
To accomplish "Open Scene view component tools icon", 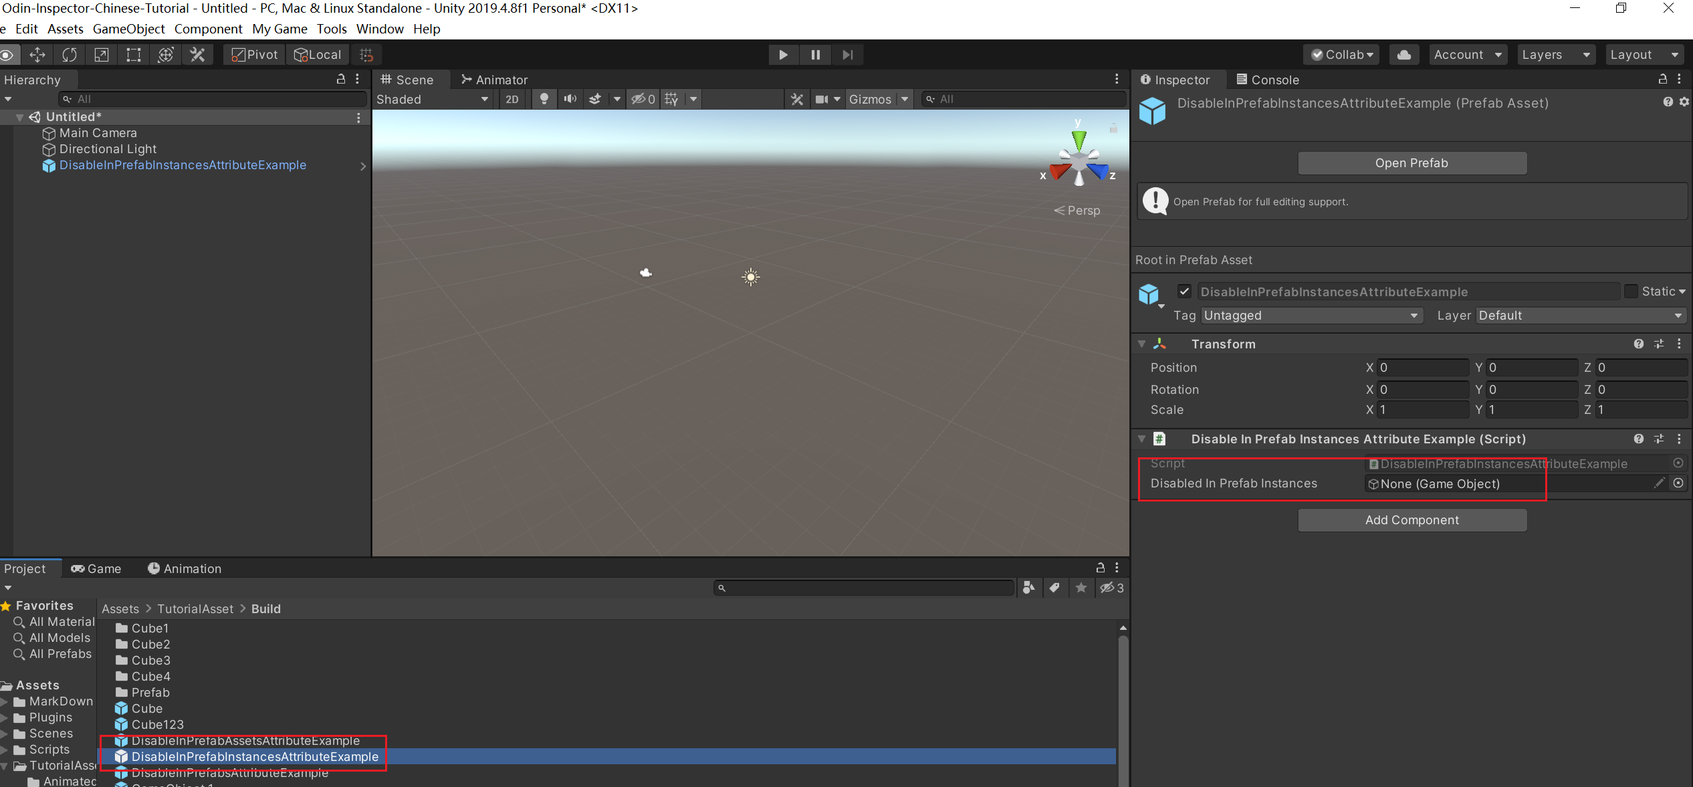I will (x=797, y=99).
